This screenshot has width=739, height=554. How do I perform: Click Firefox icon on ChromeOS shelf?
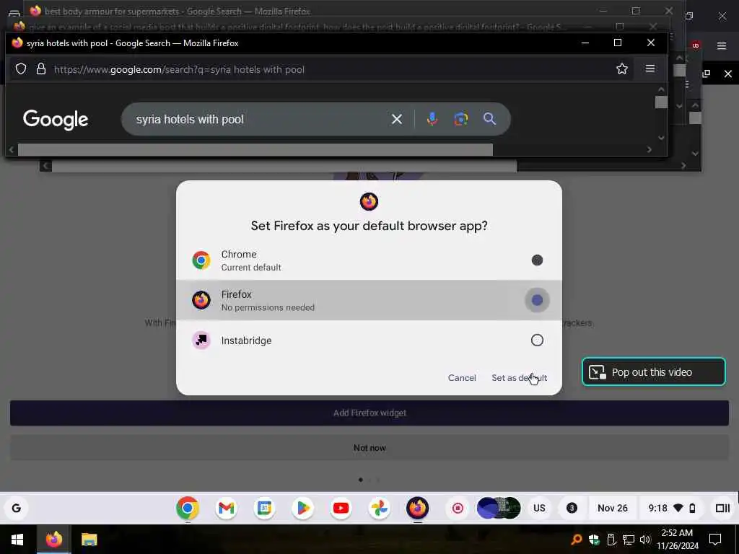418,509
